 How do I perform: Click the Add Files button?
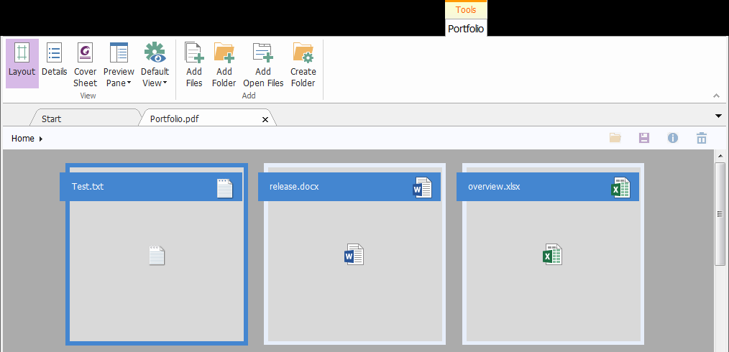[x=194, y=64]
